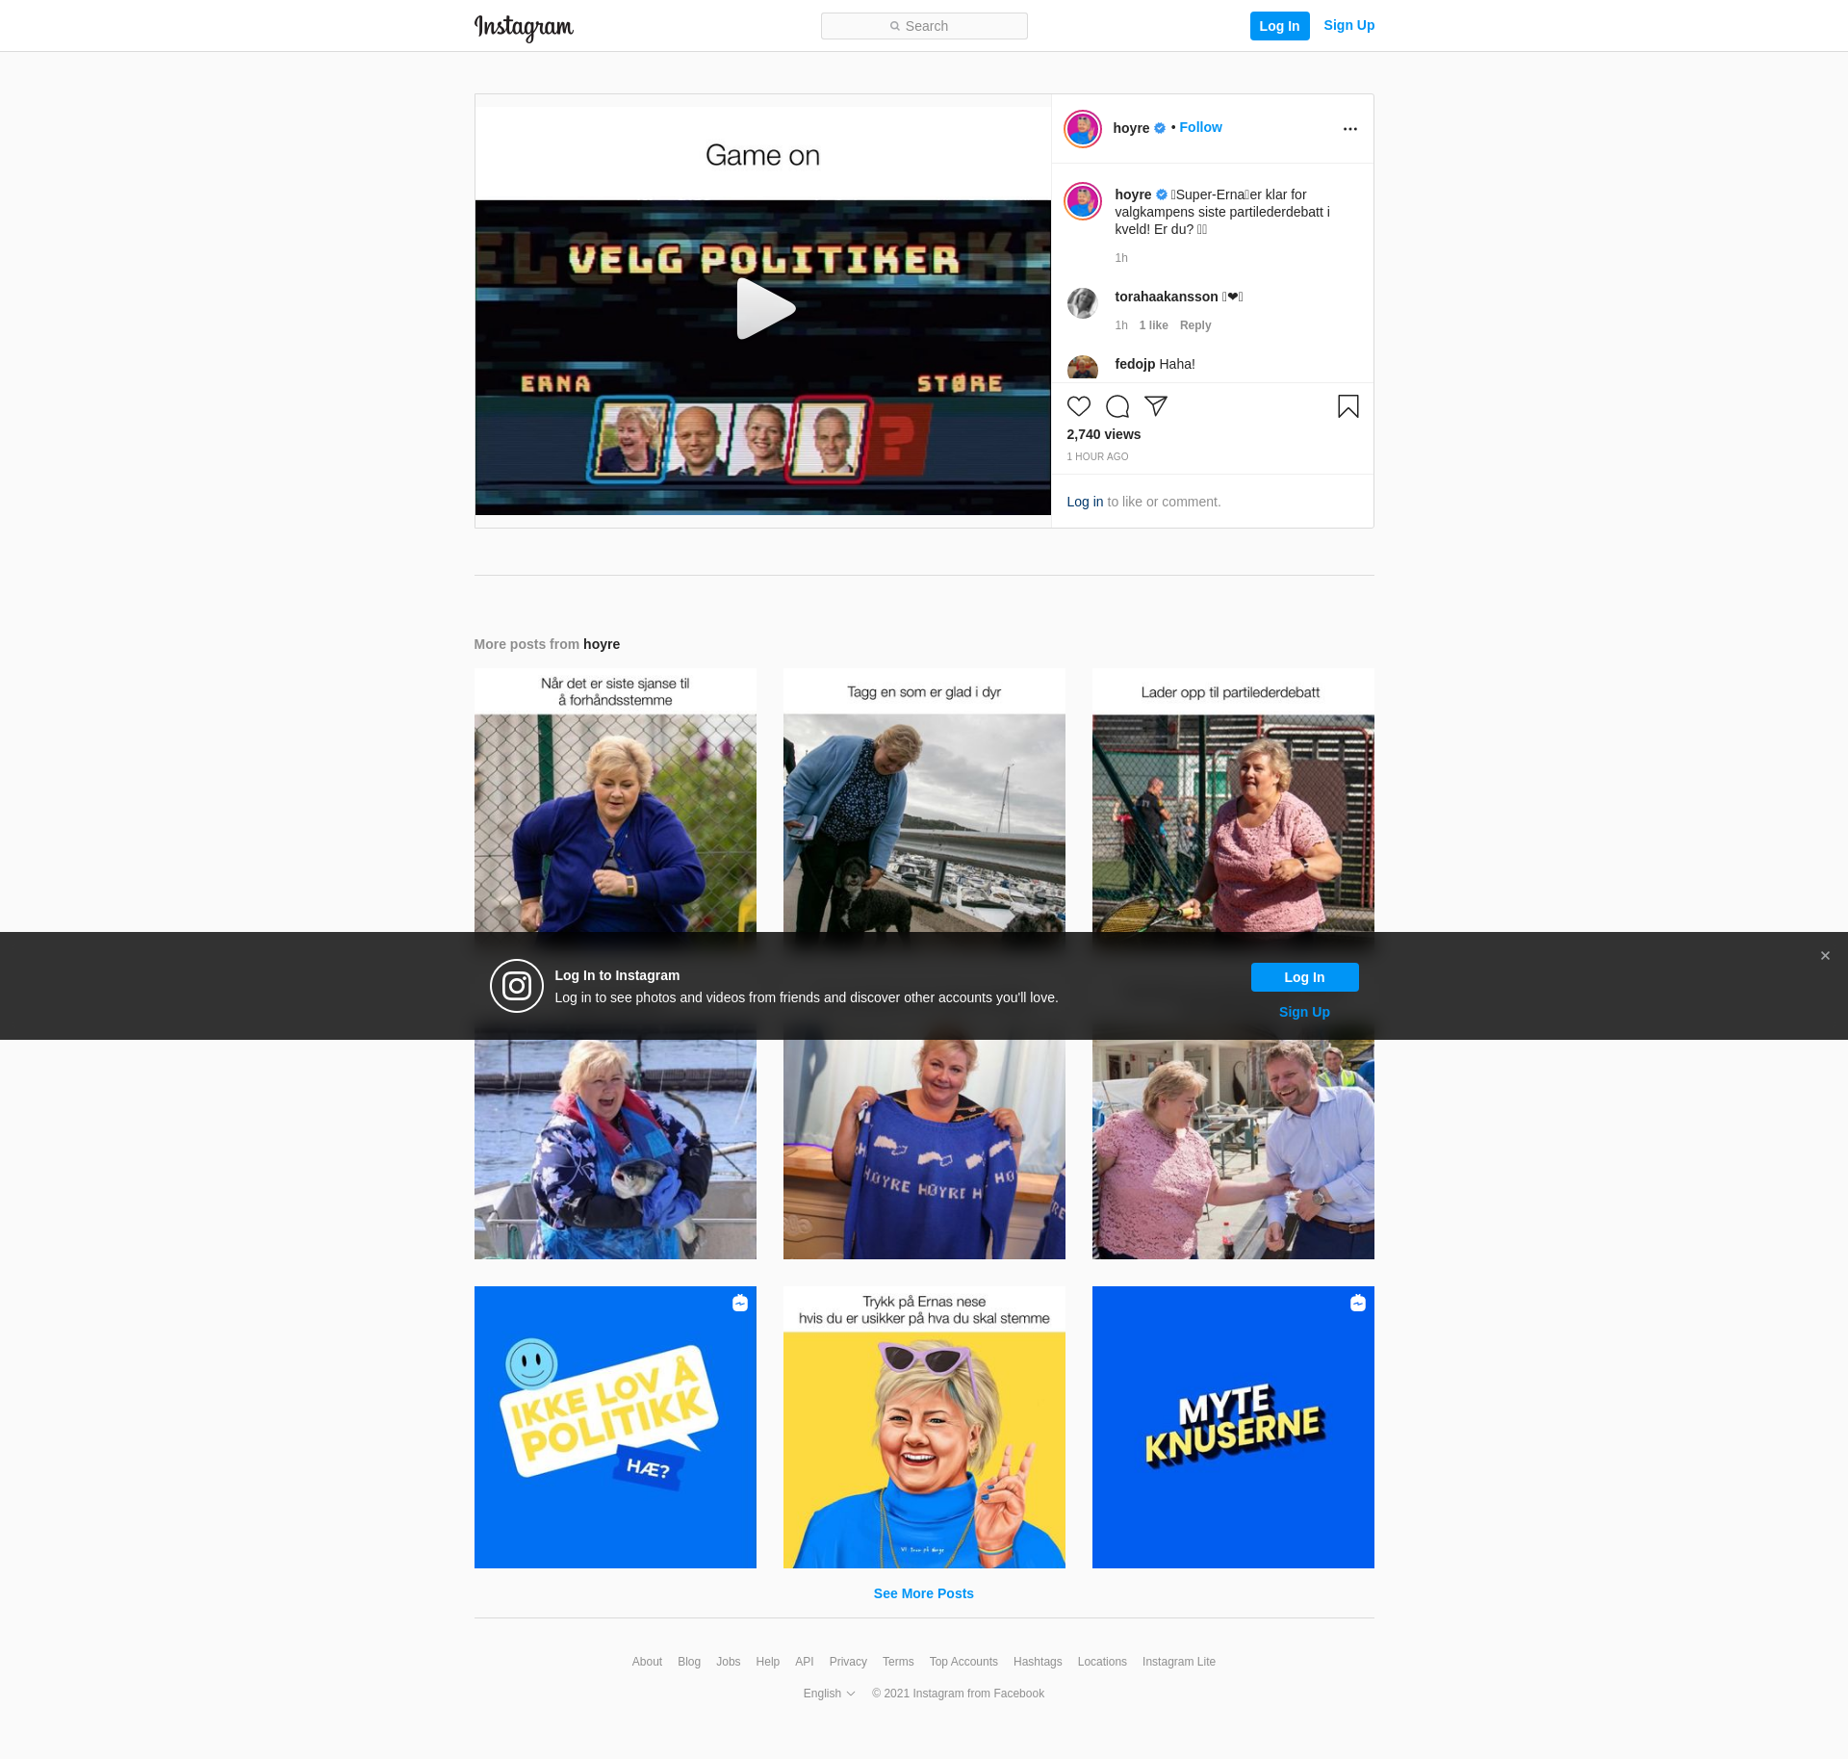The height and width of the screenshot is (1759, 1848).
Task: Open fedojp commenter profile
Action: [1135, 364]
